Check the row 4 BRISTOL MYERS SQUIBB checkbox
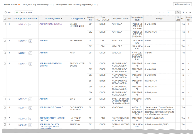This screenshot has height=135, width=194. pyautogui.click(x=5, y=64)
